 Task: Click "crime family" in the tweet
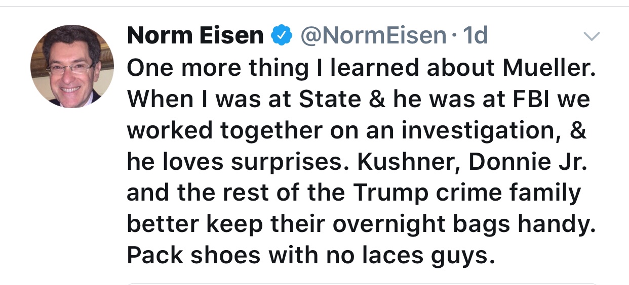point(512,193)
